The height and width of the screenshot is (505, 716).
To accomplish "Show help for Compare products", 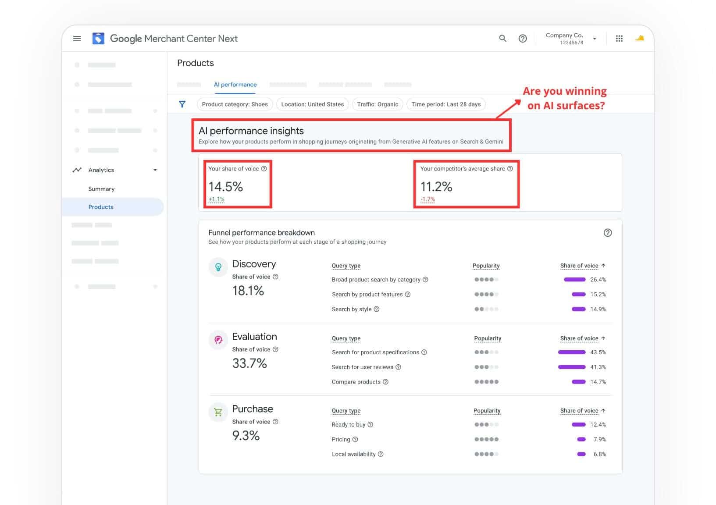I will (x=385, y=382).
